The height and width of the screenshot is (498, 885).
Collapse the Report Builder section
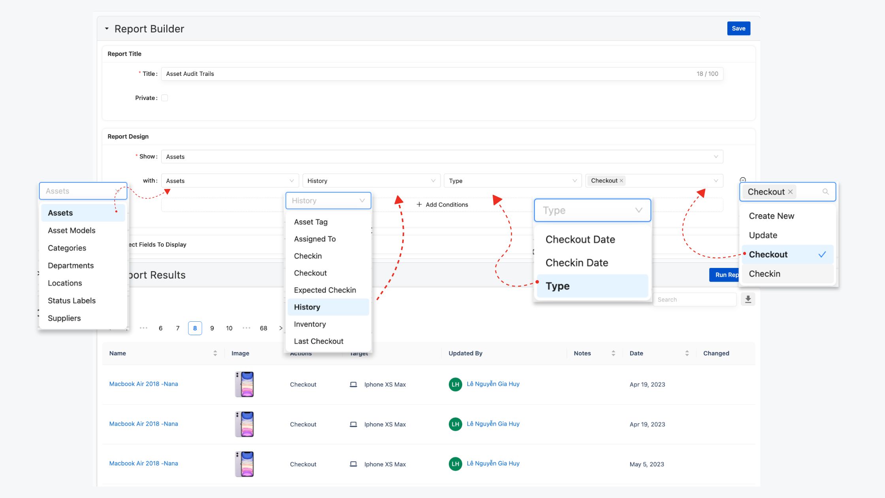107,29
